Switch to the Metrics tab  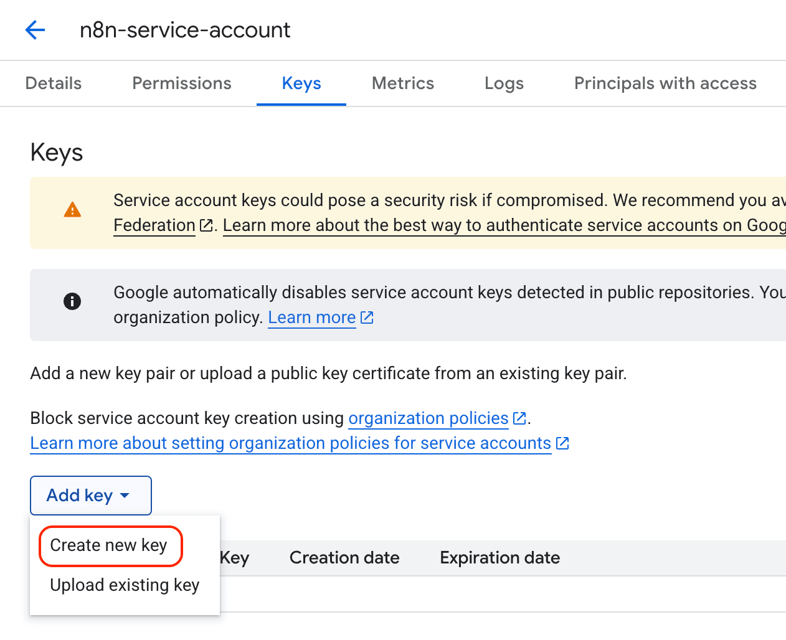click(402, 83)
